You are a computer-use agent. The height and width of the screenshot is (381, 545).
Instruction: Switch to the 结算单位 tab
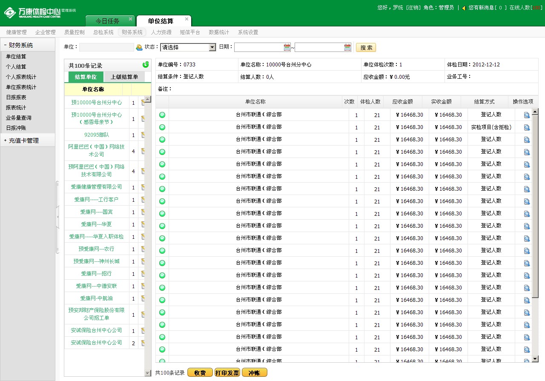coord(86,77)
